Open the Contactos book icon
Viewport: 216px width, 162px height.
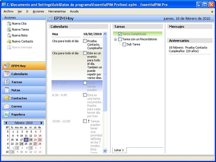tap(7, 98)
